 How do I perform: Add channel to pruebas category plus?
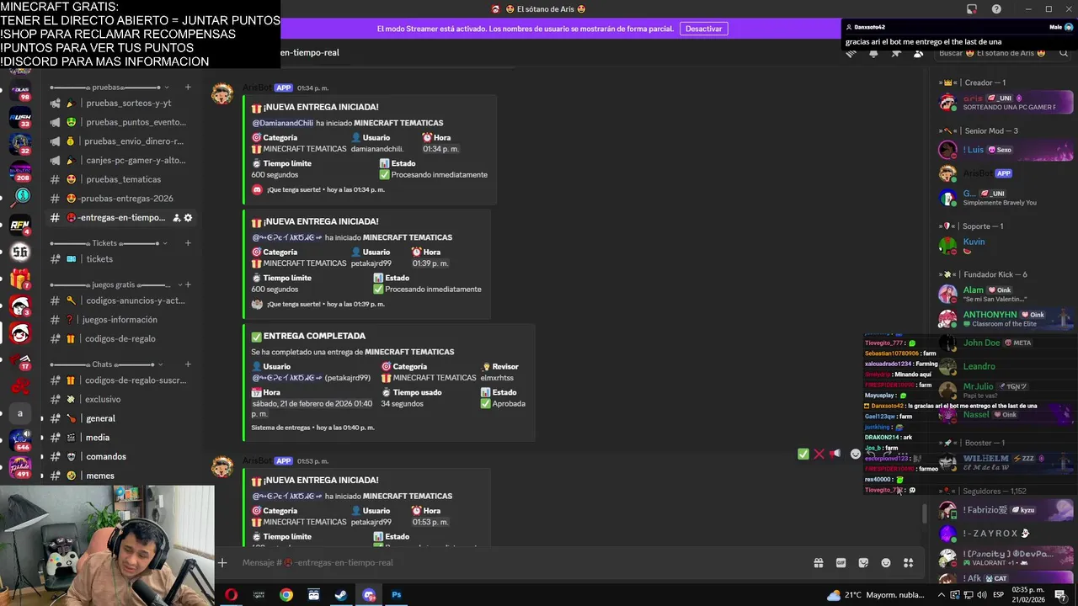tap(188, 88)
